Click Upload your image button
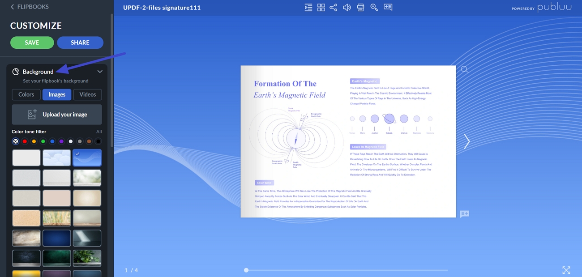The image size is (582, 277). [57, 115]
